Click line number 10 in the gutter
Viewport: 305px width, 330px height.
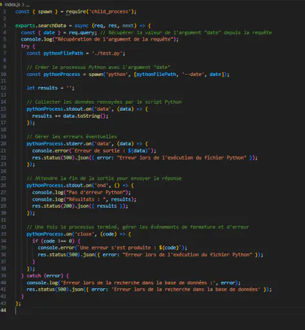pos(3,74)
